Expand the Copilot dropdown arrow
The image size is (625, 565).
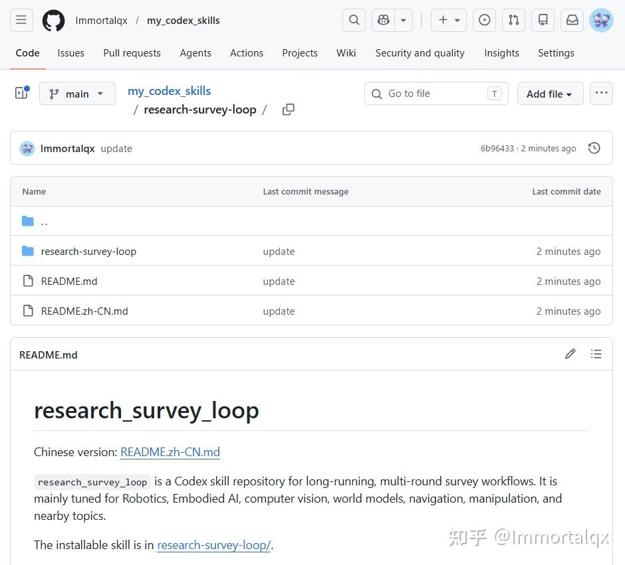[x=404, y=20]
